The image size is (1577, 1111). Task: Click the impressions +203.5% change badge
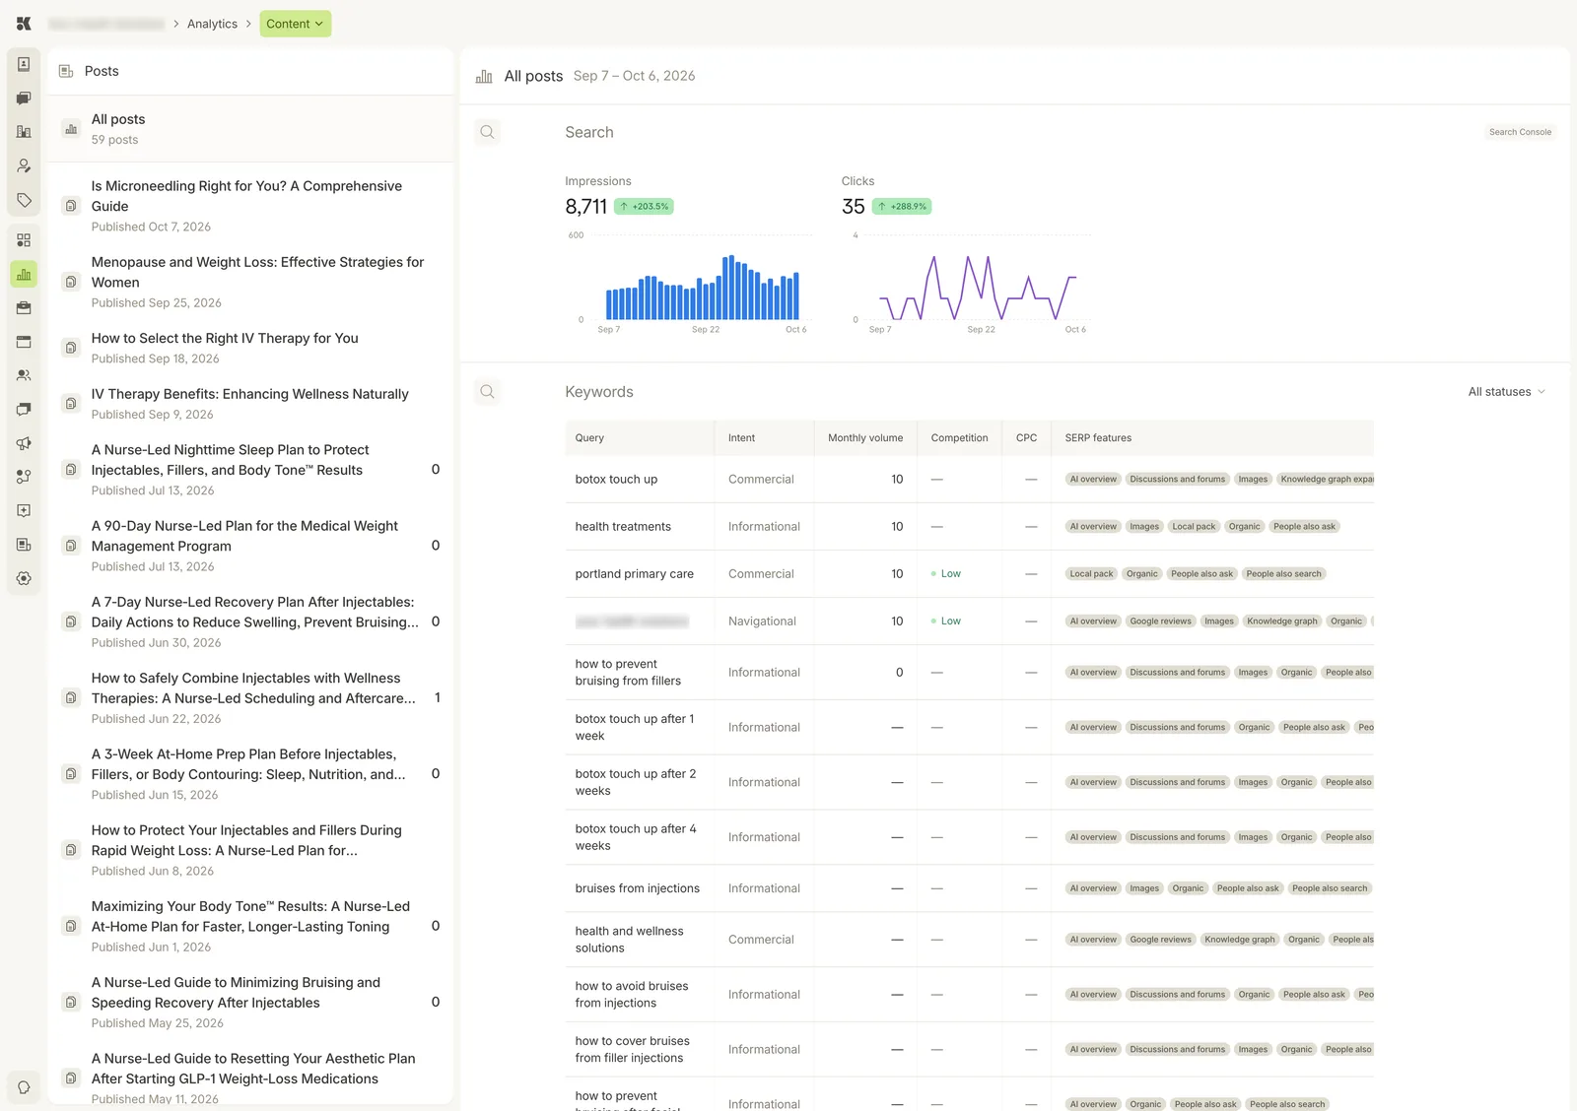click(x=644, y=207)
